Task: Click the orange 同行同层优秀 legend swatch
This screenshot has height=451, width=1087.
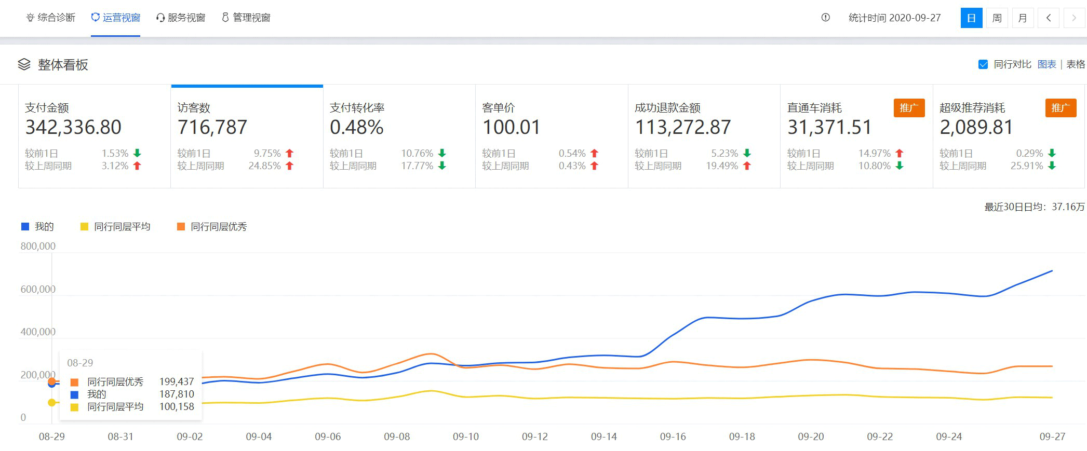Action: (x=181, y=227)
